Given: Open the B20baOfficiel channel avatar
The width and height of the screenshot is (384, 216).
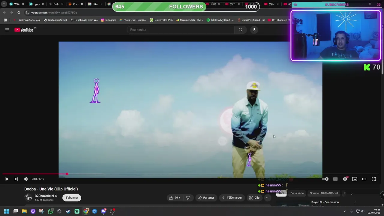Looking at the screenshot, I should (28, 198).
